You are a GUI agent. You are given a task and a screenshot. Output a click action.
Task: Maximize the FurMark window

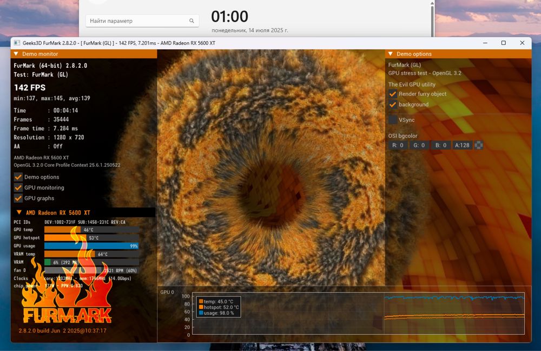(x=503, y=43)
